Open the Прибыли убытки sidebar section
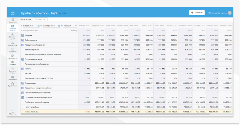240x125 pixels. coord(13,28)
